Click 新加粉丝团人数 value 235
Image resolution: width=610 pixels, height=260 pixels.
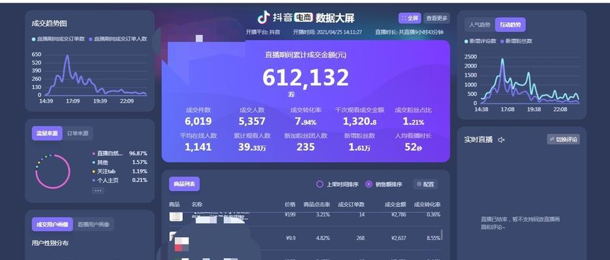pyautogui.click(x=305, y=147)
